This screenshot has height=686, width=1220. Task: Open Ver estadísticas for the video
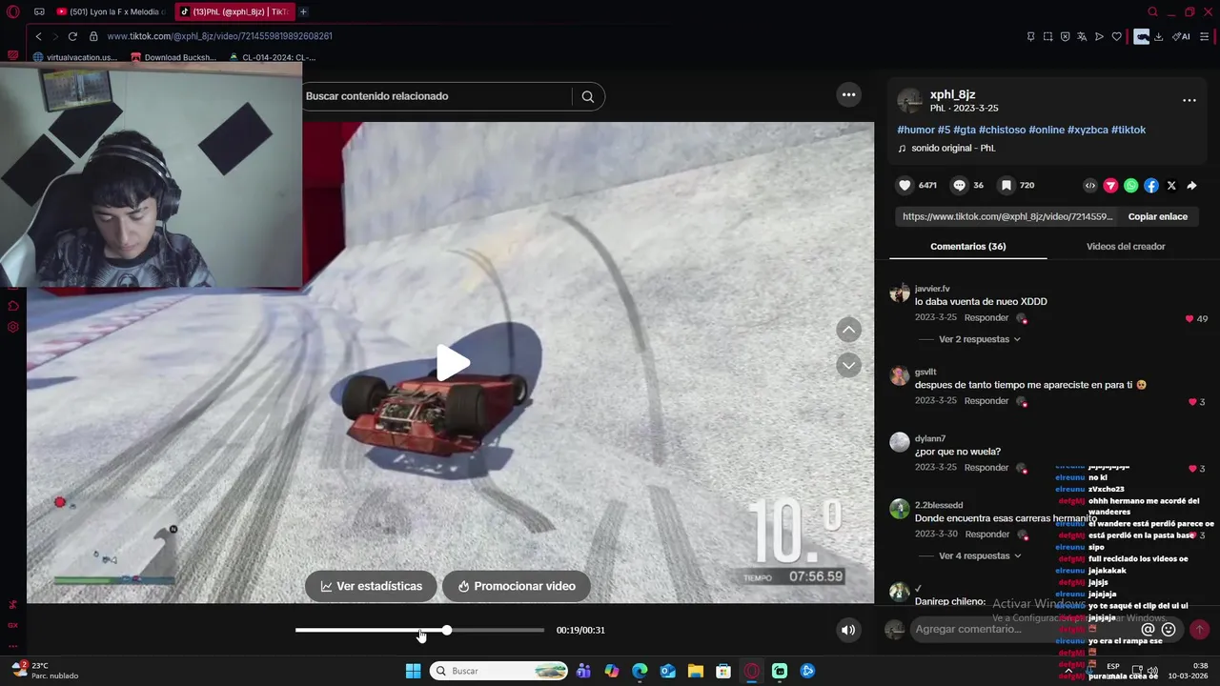pyautogui.click(x=371, y=586)
